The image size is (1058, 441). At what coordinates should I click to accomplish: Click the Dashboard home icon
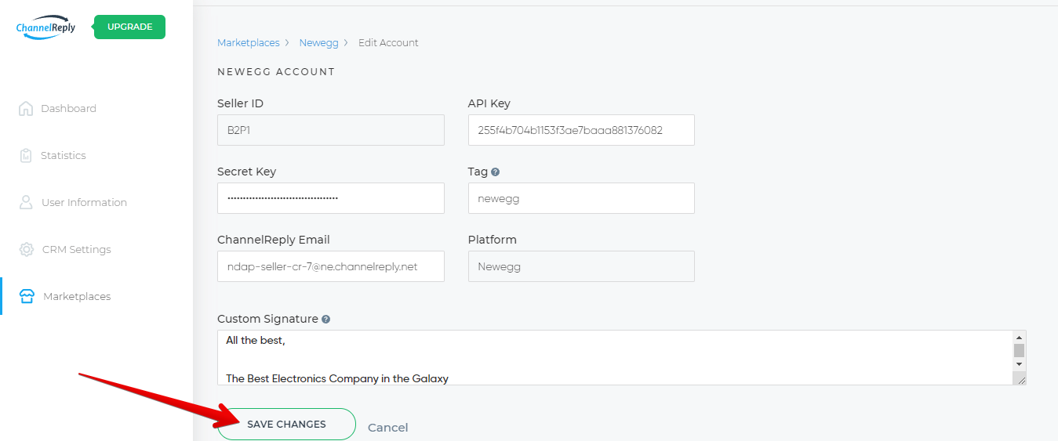point(26,109)
